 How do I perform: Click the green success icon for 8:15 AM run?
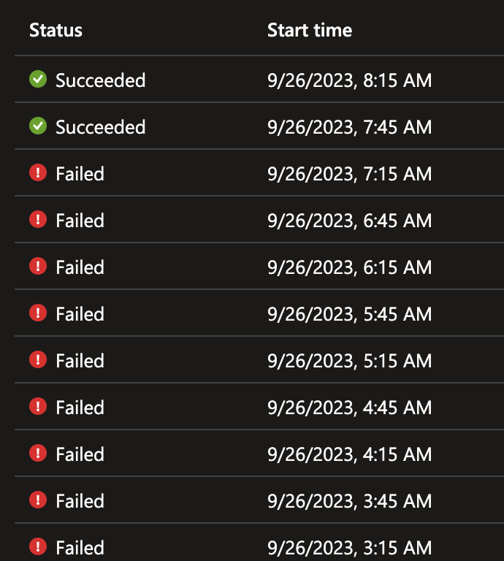(x=38, y=79)
